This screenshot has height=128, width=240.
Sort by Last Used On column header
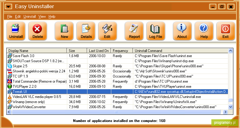tap(99, 51)
